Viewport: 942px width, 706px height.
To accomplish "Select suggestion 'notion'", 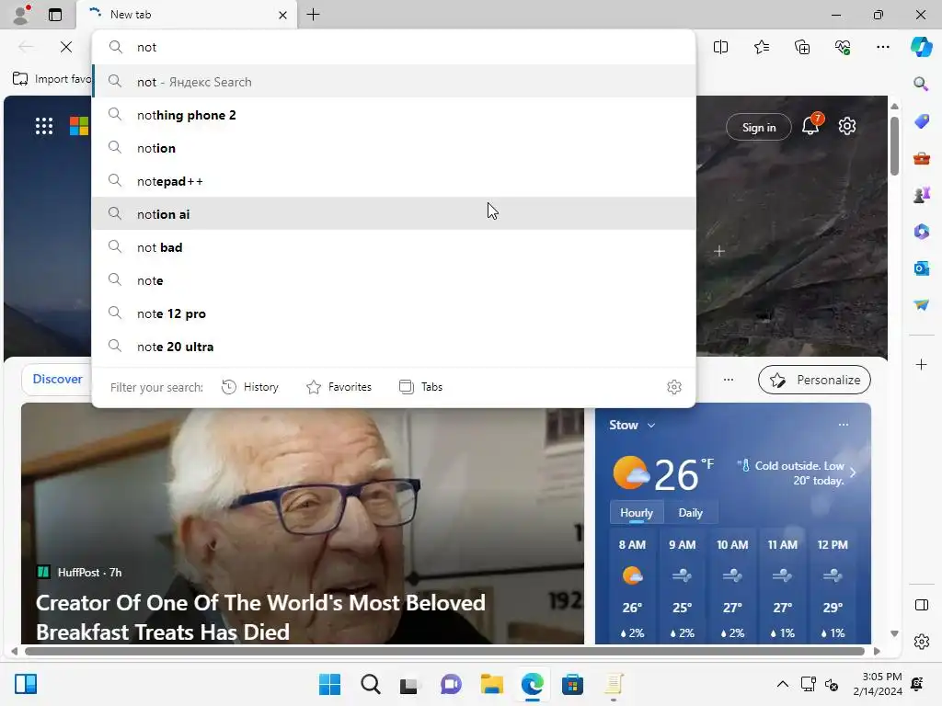I will pos(394,148).
